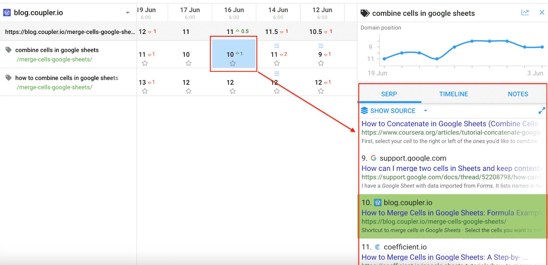The height and width of the screenshot is (265, 548).
Task: Close the keyword details panel
Action: (x=542, y=13)
